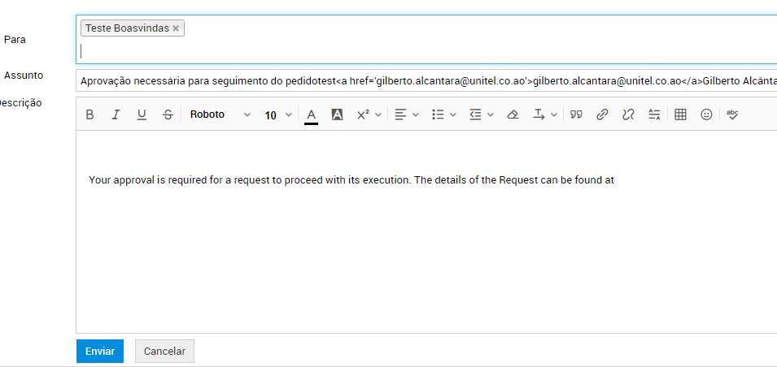Image resolution: width=777 pixels, height=367 pixels.
Task: Insert a bulleted list
Action: tap(438, 114)
